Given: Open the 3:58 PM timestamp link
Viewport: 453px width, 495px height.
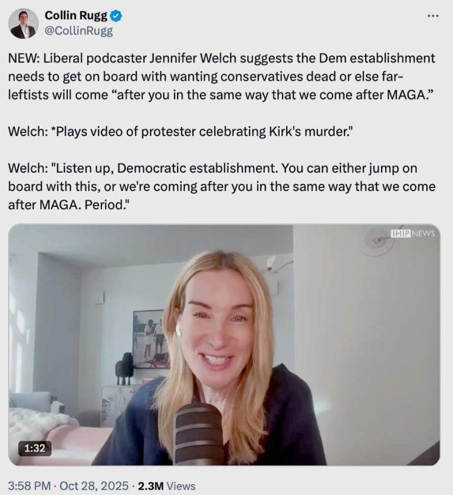Looking at the screenshot, I should pos(29,486).
